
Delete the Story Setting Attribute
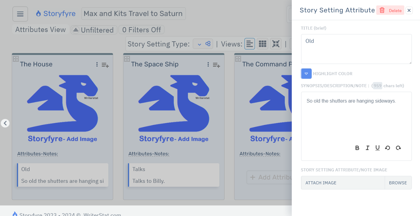coord(390,10)
